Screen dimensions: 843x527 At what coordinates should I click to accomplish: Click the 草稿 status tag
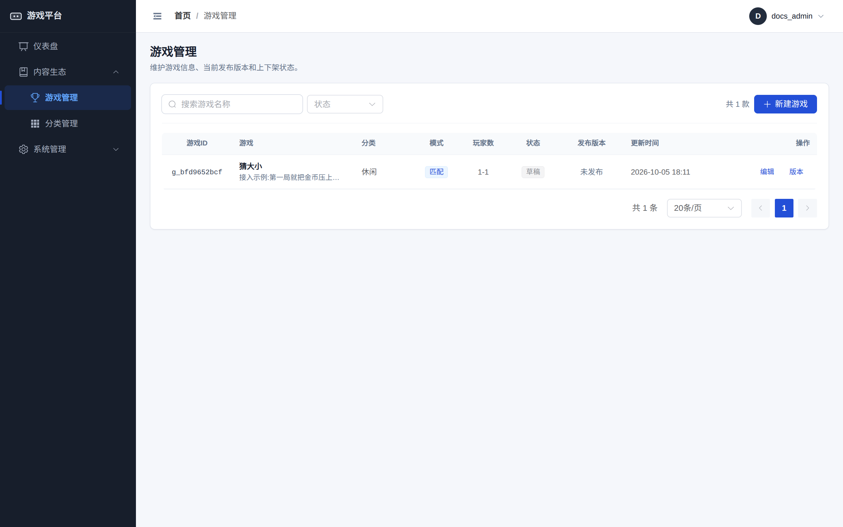(x=533, y=172)
